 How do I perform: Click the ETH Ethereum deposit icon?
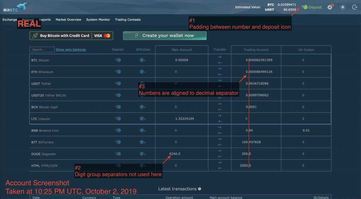point(118,72)
